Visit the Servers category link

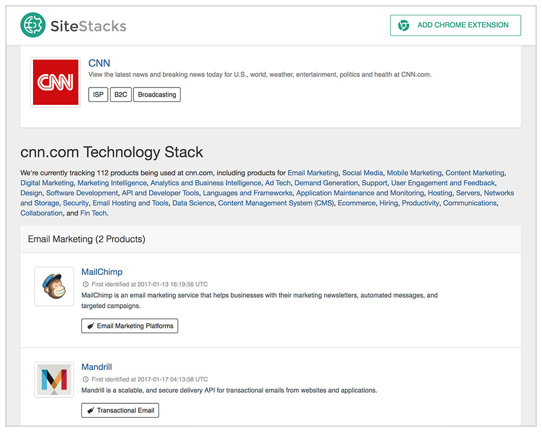[468, 193]
